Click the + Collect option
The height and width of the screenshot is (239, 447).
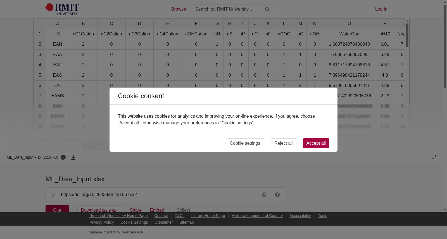click(x=181, y=210)
